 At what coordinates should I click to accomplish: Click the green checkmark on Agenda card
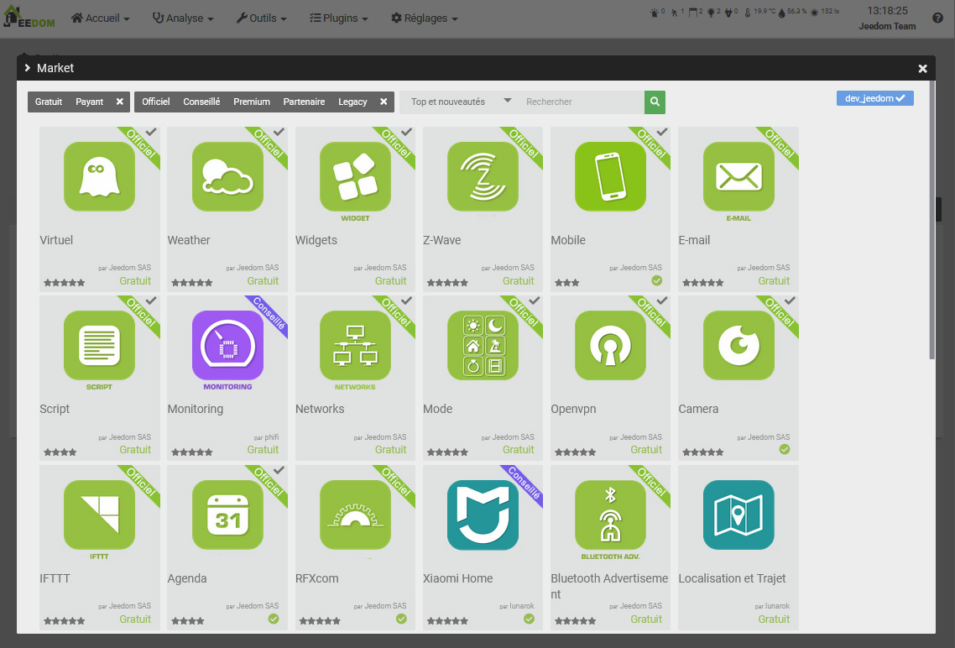(x=274, y=619)
